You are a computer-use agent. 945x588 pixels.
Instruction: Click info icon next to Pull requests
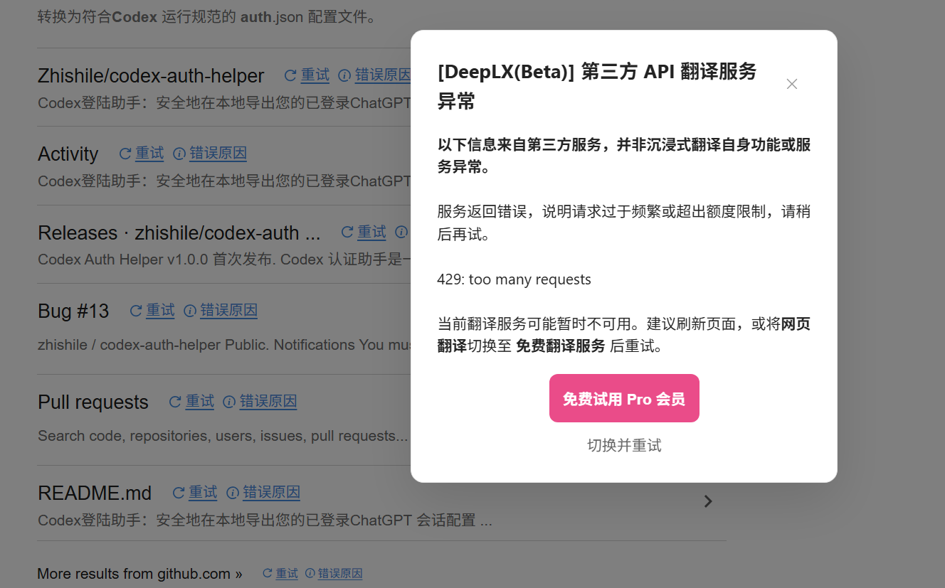229,402
